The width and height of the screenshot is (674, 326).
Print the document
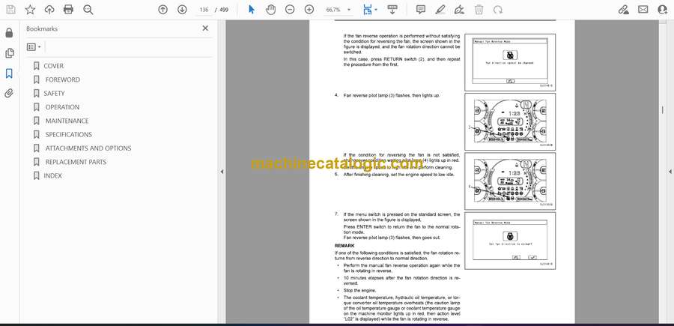[x=68, y=10]
